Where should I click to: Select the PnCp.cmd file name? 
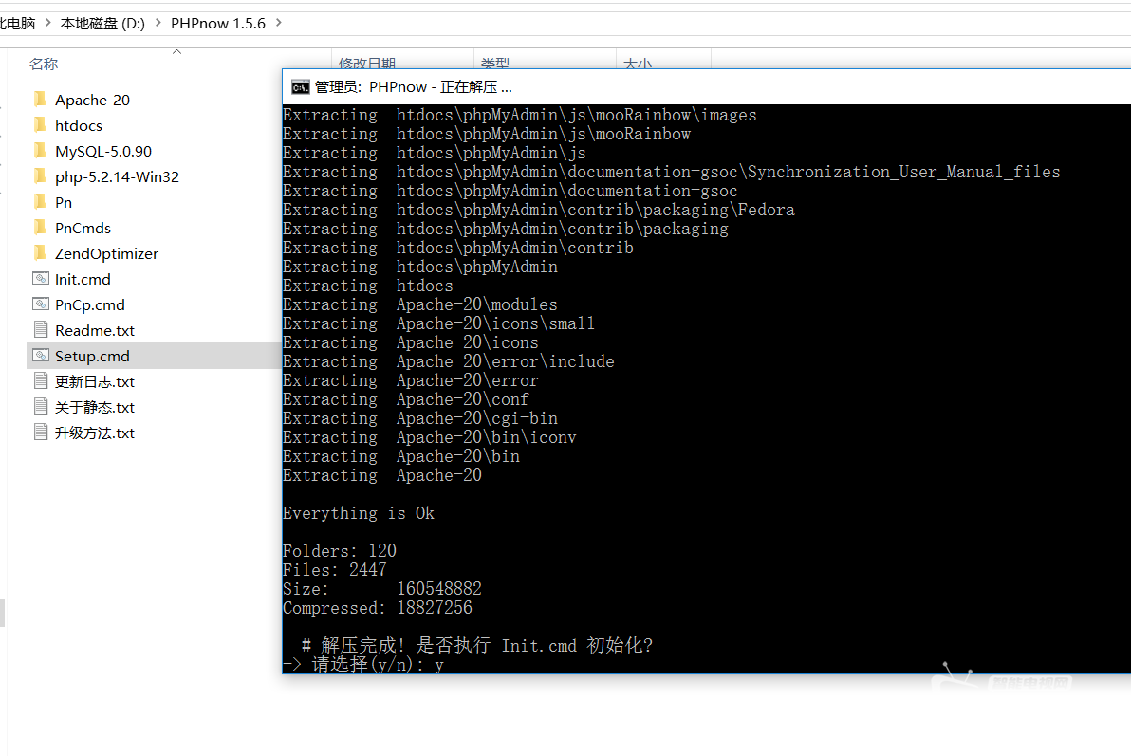tap(90, 305)
